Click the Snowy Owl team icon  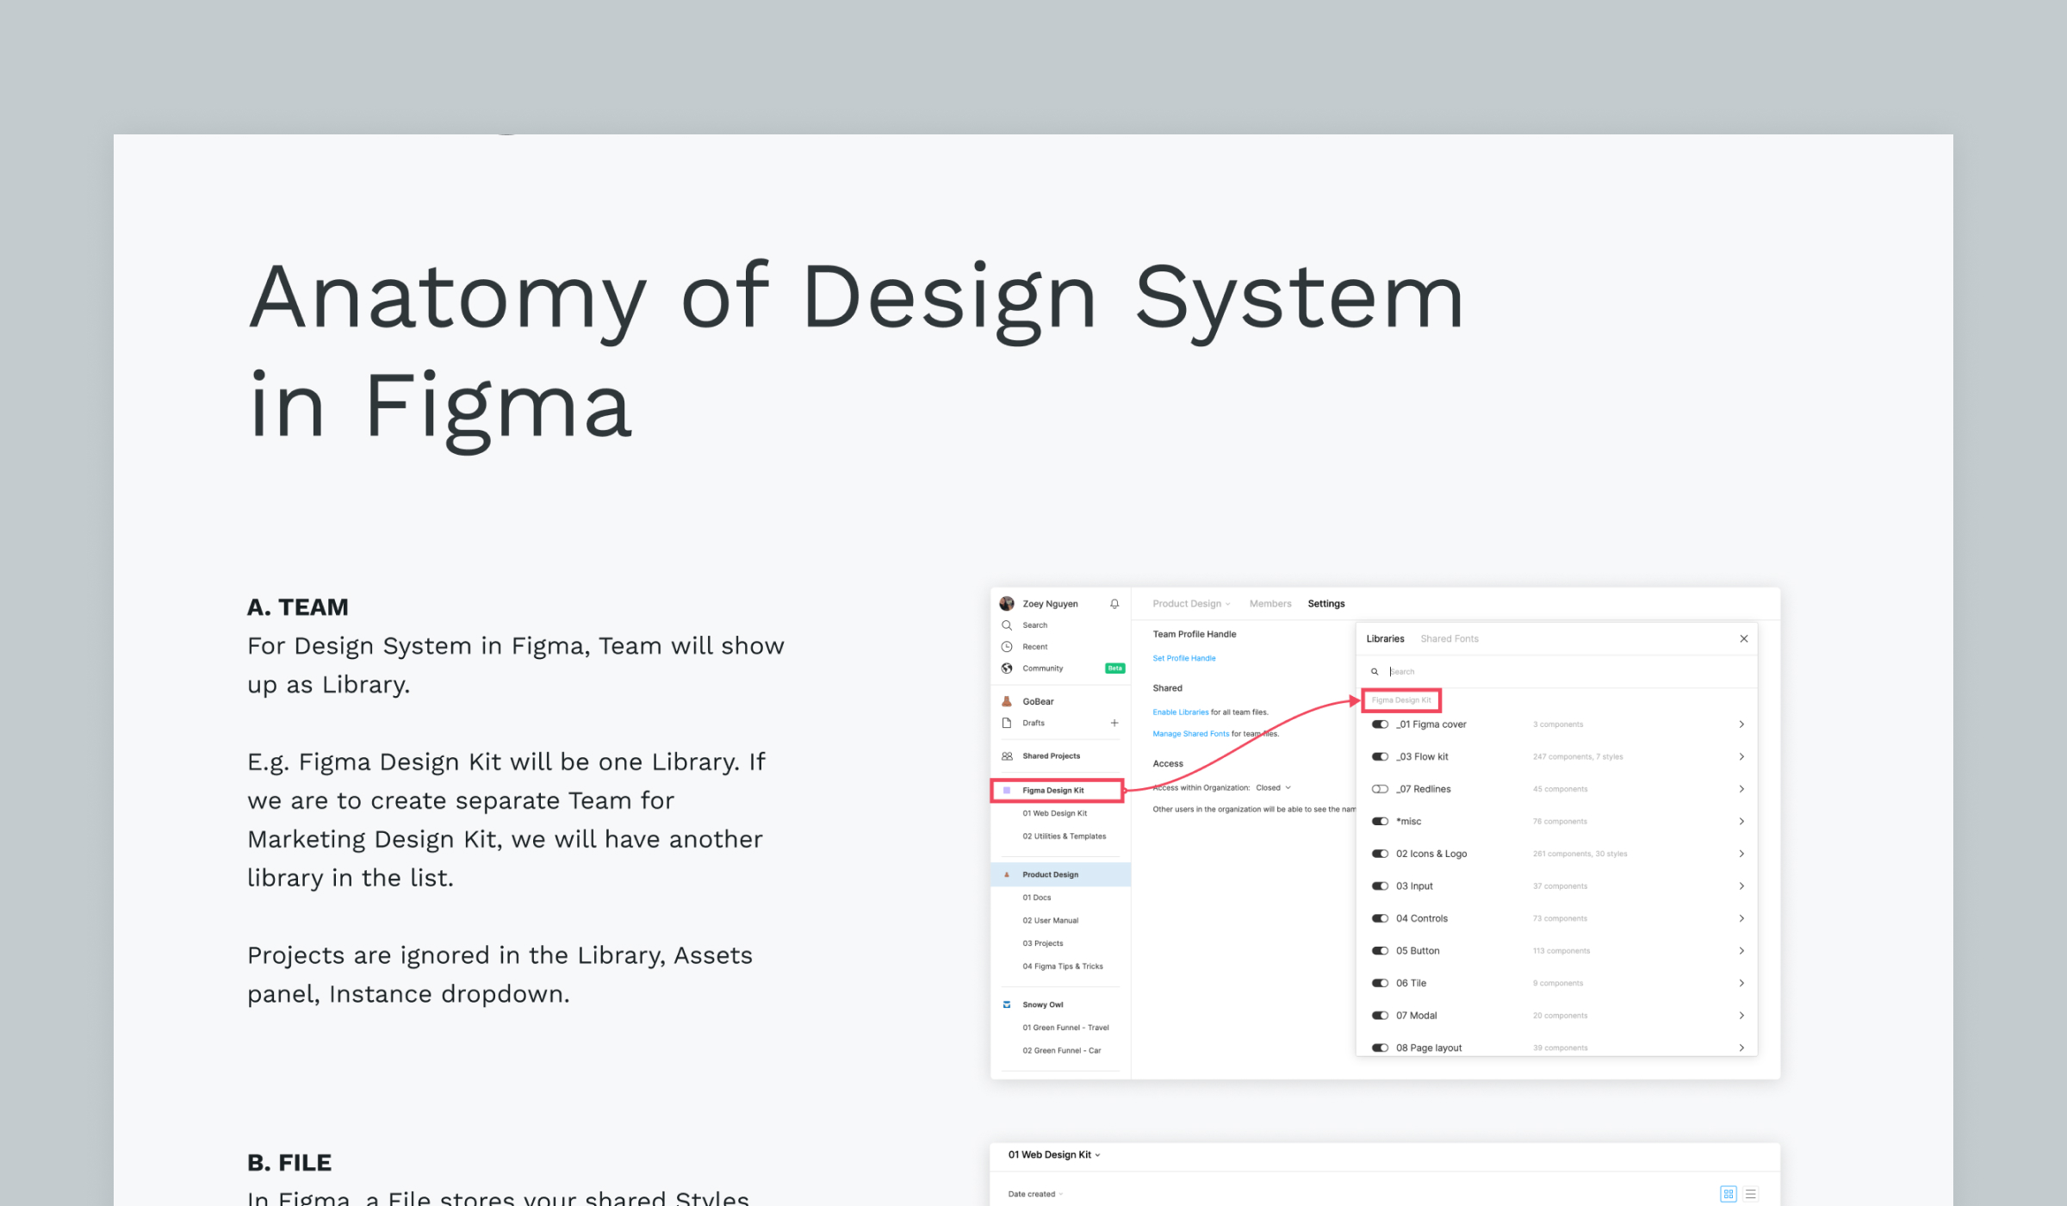click(x=1007, y=1004)
